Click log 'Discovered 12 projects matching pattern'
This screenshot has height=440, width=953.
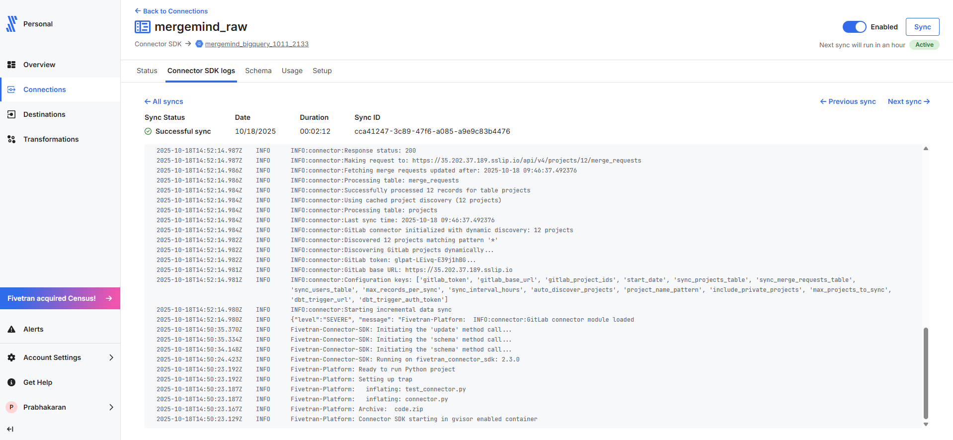(395, 240)
